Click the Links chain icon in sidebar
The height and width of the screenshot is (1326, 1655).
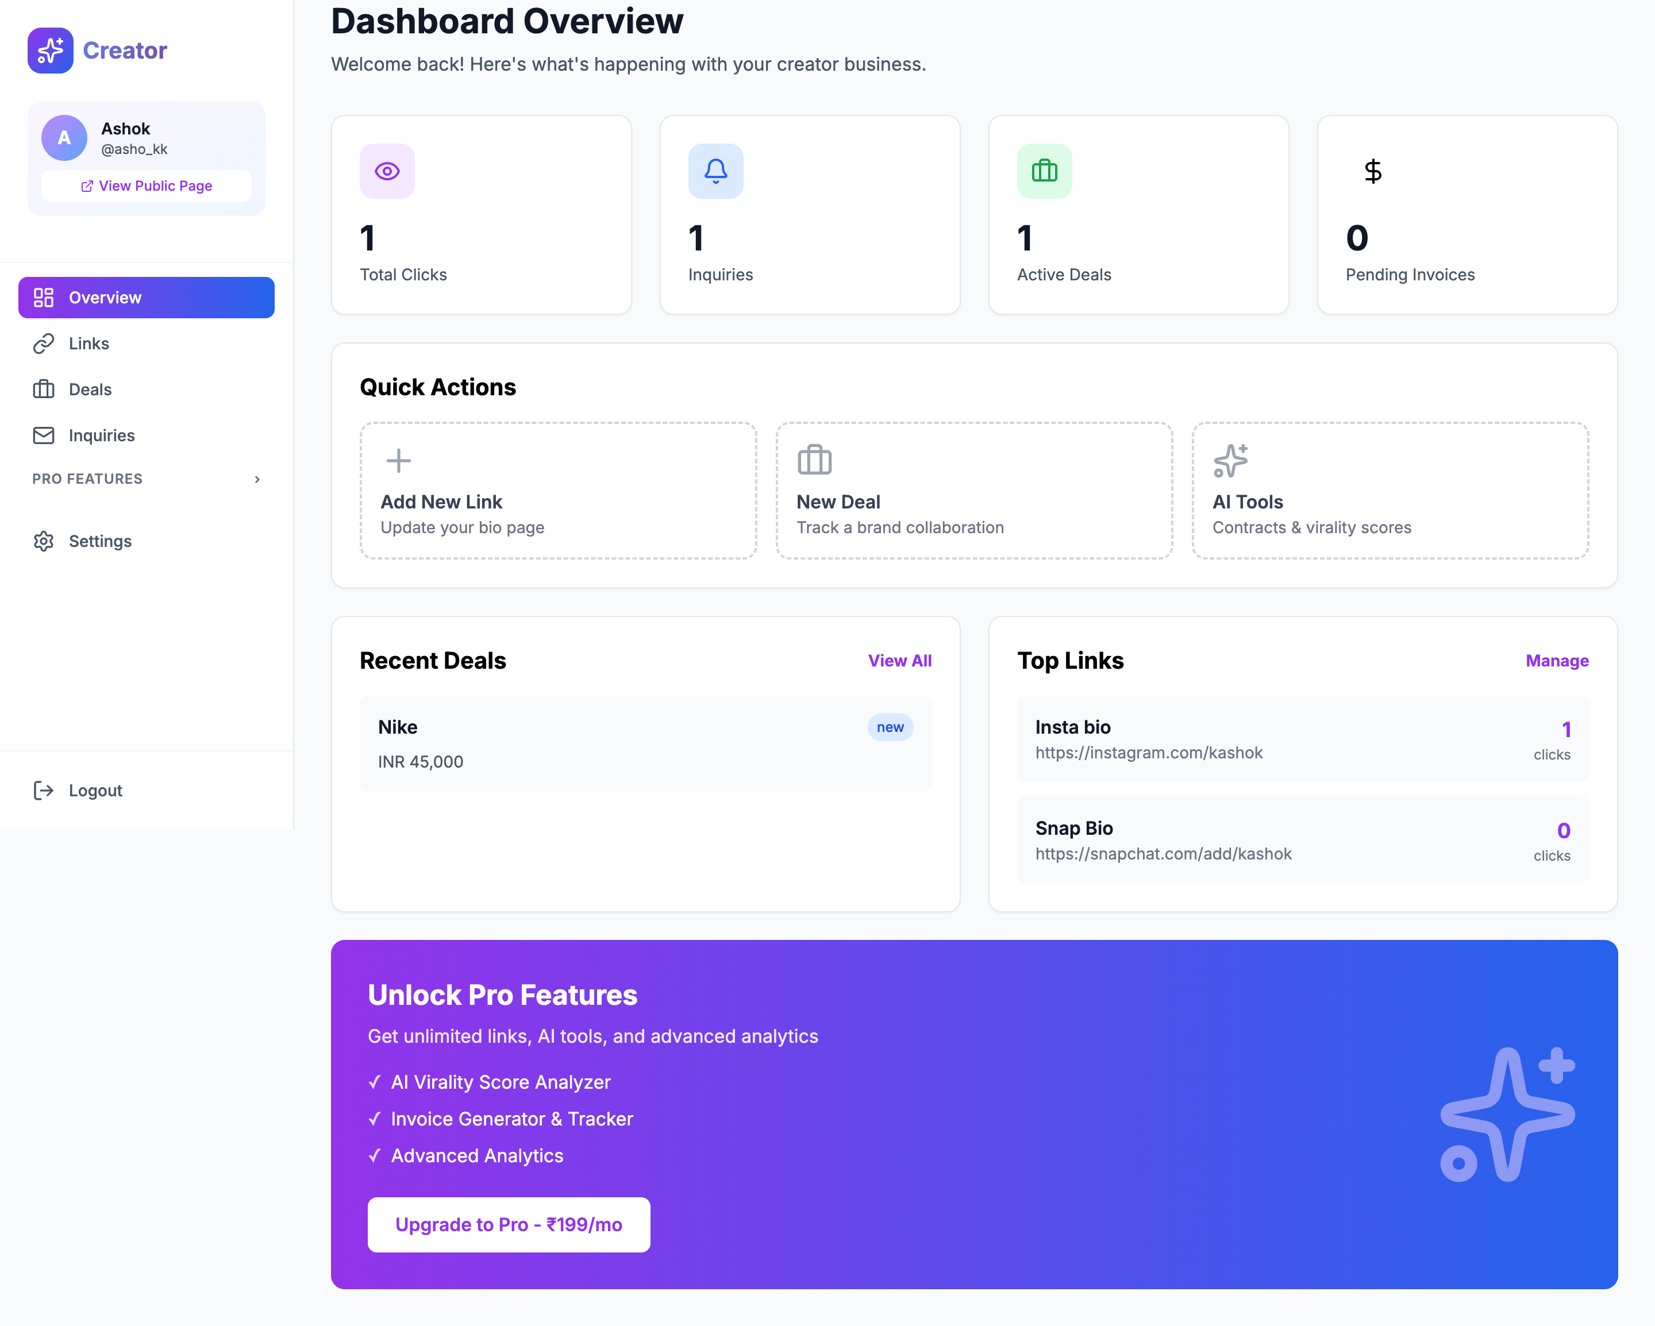tap(44, 343)
